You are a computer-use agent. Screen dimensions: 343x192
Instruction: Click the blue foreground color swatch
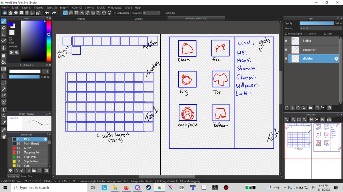point(11,24)
